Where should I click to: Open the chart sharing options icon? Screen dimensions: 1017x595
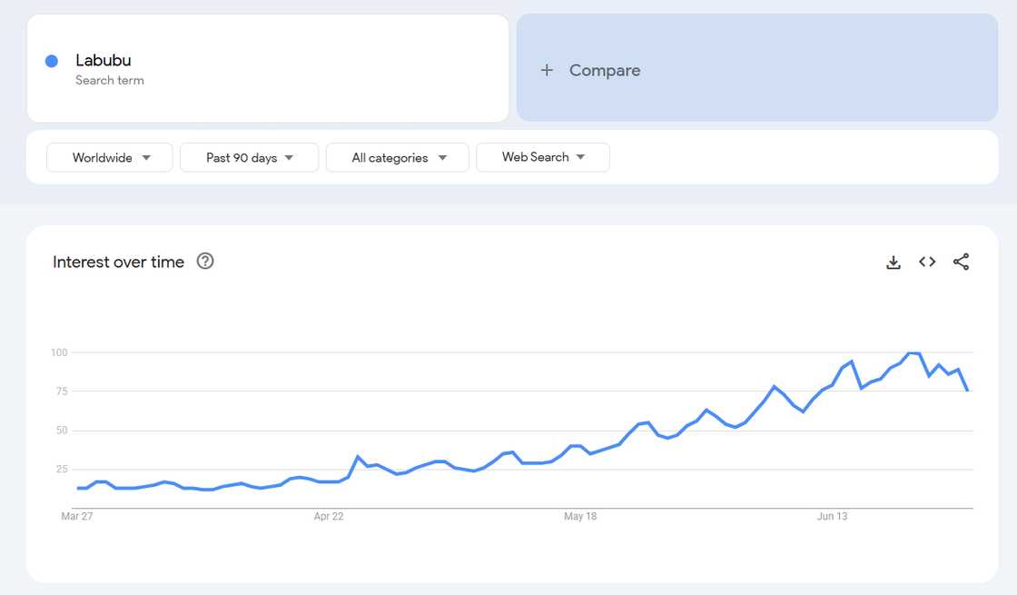pyautogui.click(x=961, y=262)
